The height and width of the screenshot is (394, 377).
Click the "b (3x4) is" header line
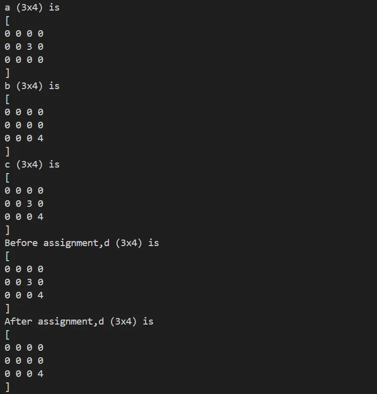[32, 86]
